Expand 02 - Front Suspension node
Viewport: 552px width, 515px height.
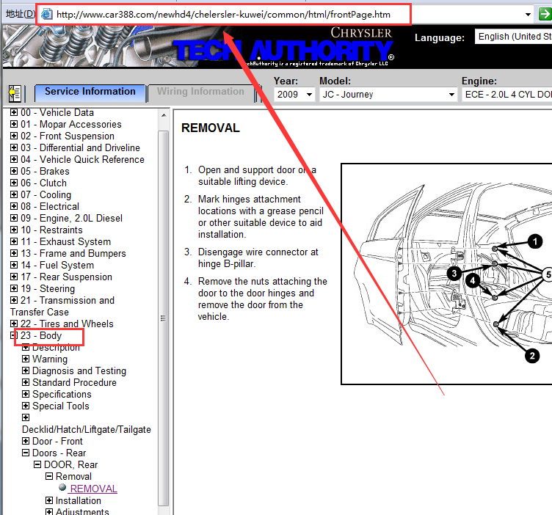click(14, 136)
